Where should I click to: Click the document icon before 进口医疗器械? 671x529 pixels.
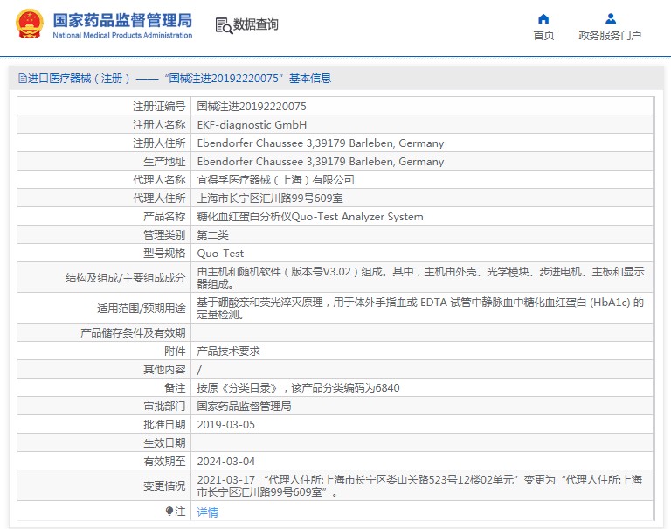pyautogui.click(x=22, y=78)
